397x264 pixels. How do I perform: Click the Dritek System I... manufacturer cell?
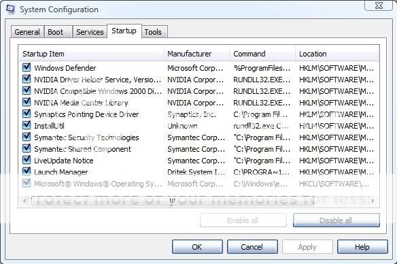point(196,172)
